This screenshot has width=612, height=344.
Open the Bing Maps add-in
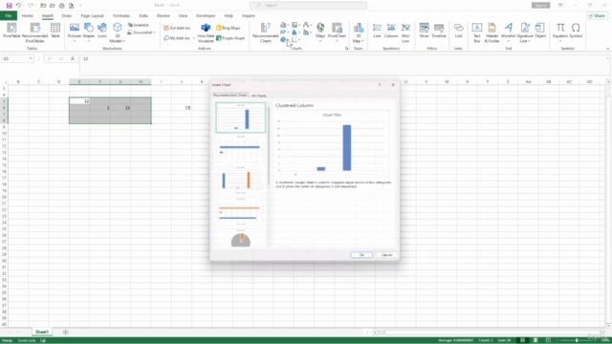click(229, 28)
